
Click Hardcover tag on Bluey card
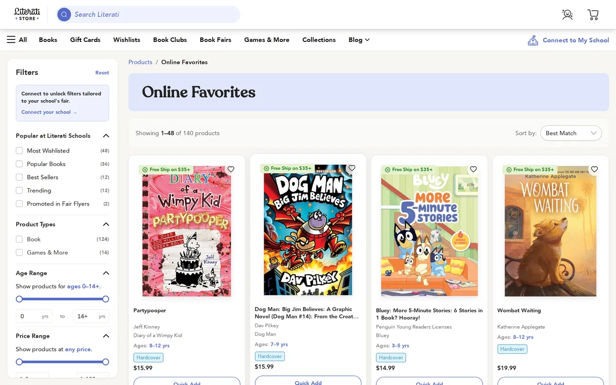click(391, 358)
